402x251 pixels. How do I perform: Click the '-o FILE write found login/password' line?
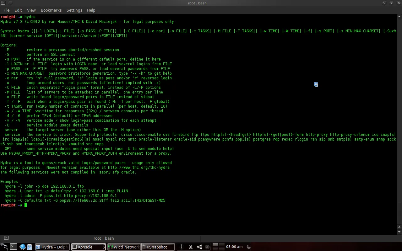(79, 97)
